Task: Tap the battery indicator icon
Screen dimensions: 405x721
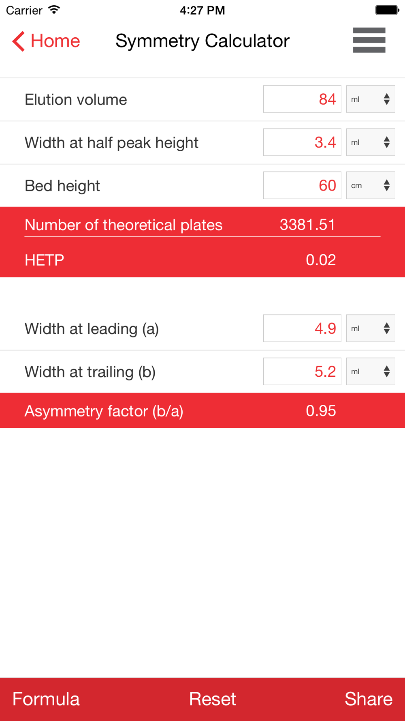Action: pyautogui.click(x=387, y=10)
